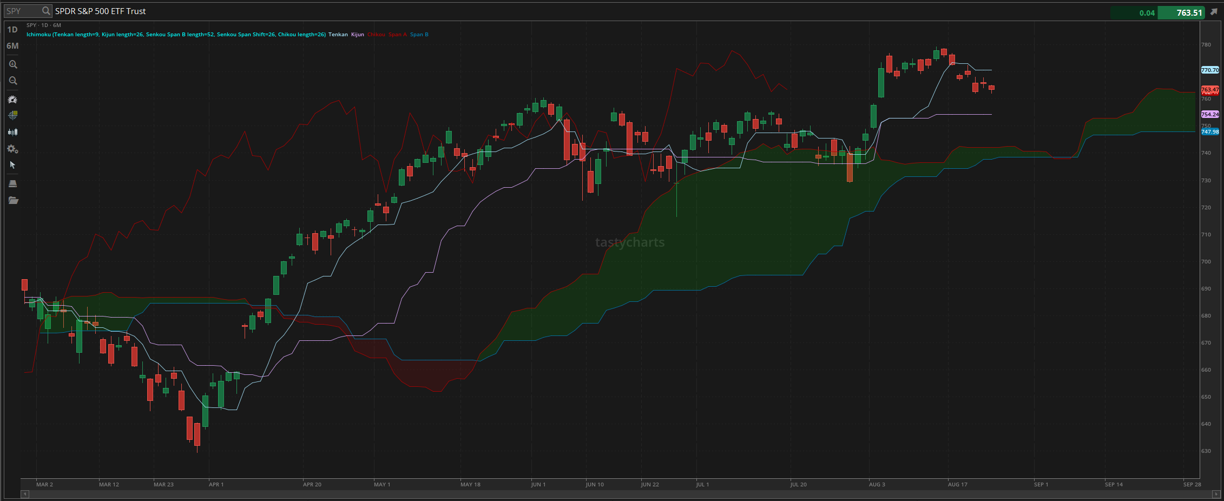Click the scrollbar left arrow button
Image resolution: width=1224 pixels, height=501 pixels.
tap(24, 494)
